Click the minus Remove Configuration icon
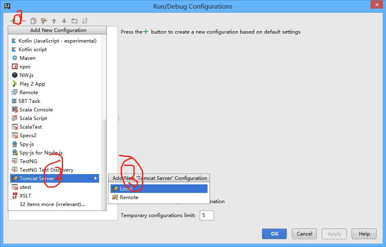 tap(23, 21)
